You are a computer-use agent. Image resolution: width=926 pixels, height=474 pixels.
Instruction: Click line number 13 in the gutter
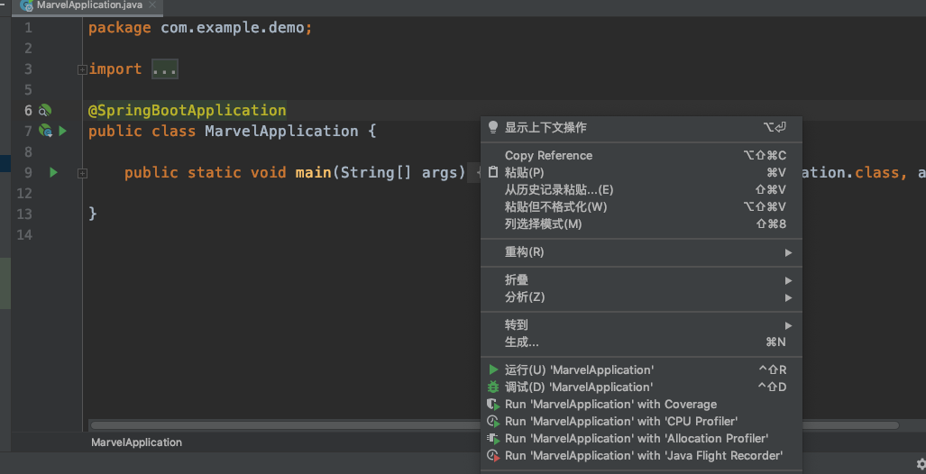pos(24,214)
